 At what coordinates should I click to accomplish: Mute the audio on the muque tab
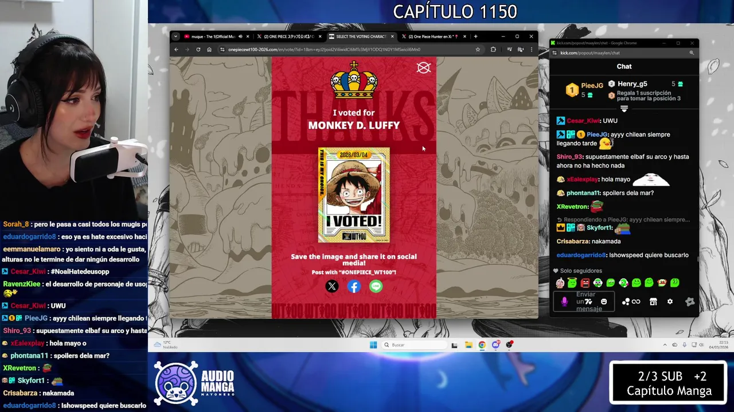[x=240, y=37]
